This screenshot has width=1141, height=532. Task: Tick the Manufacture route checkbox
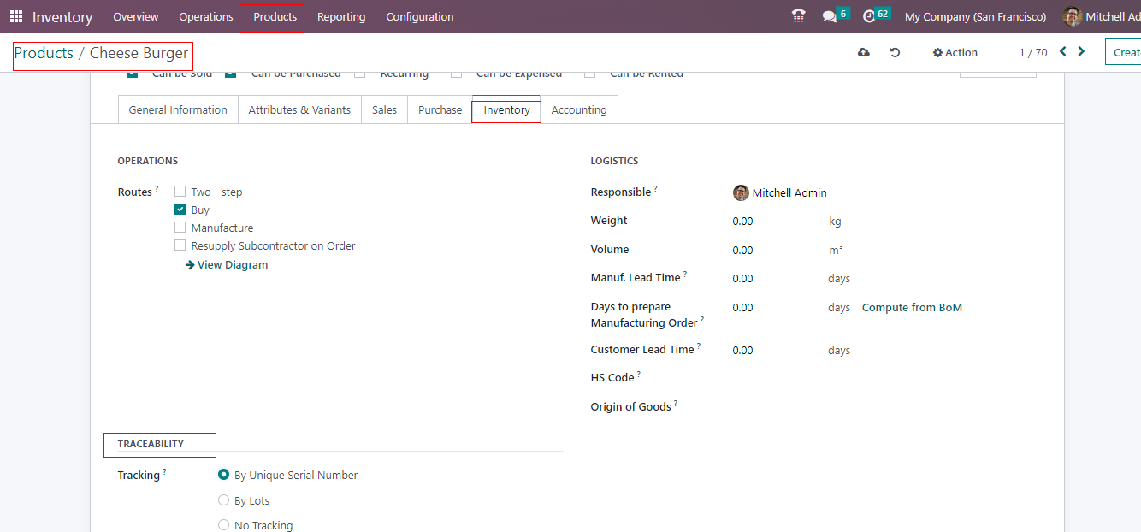[x=180, y=228]
